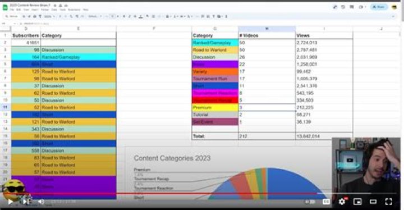Viewport: 404px width, 210px height.
Task: Increase font size with plus button
Action: coord(118,16)
